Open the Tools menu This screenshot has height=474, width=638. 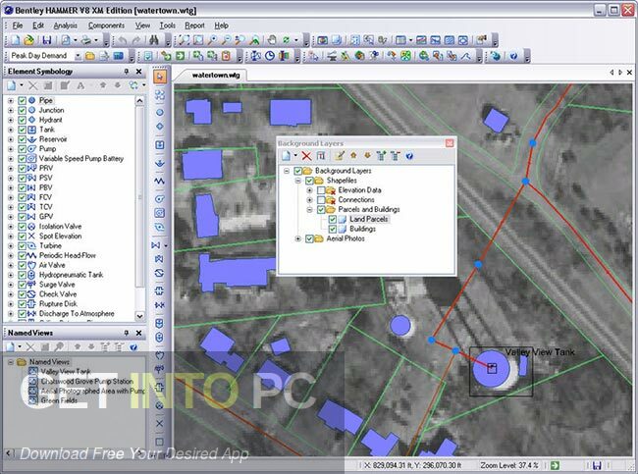(x=167, y=26)
